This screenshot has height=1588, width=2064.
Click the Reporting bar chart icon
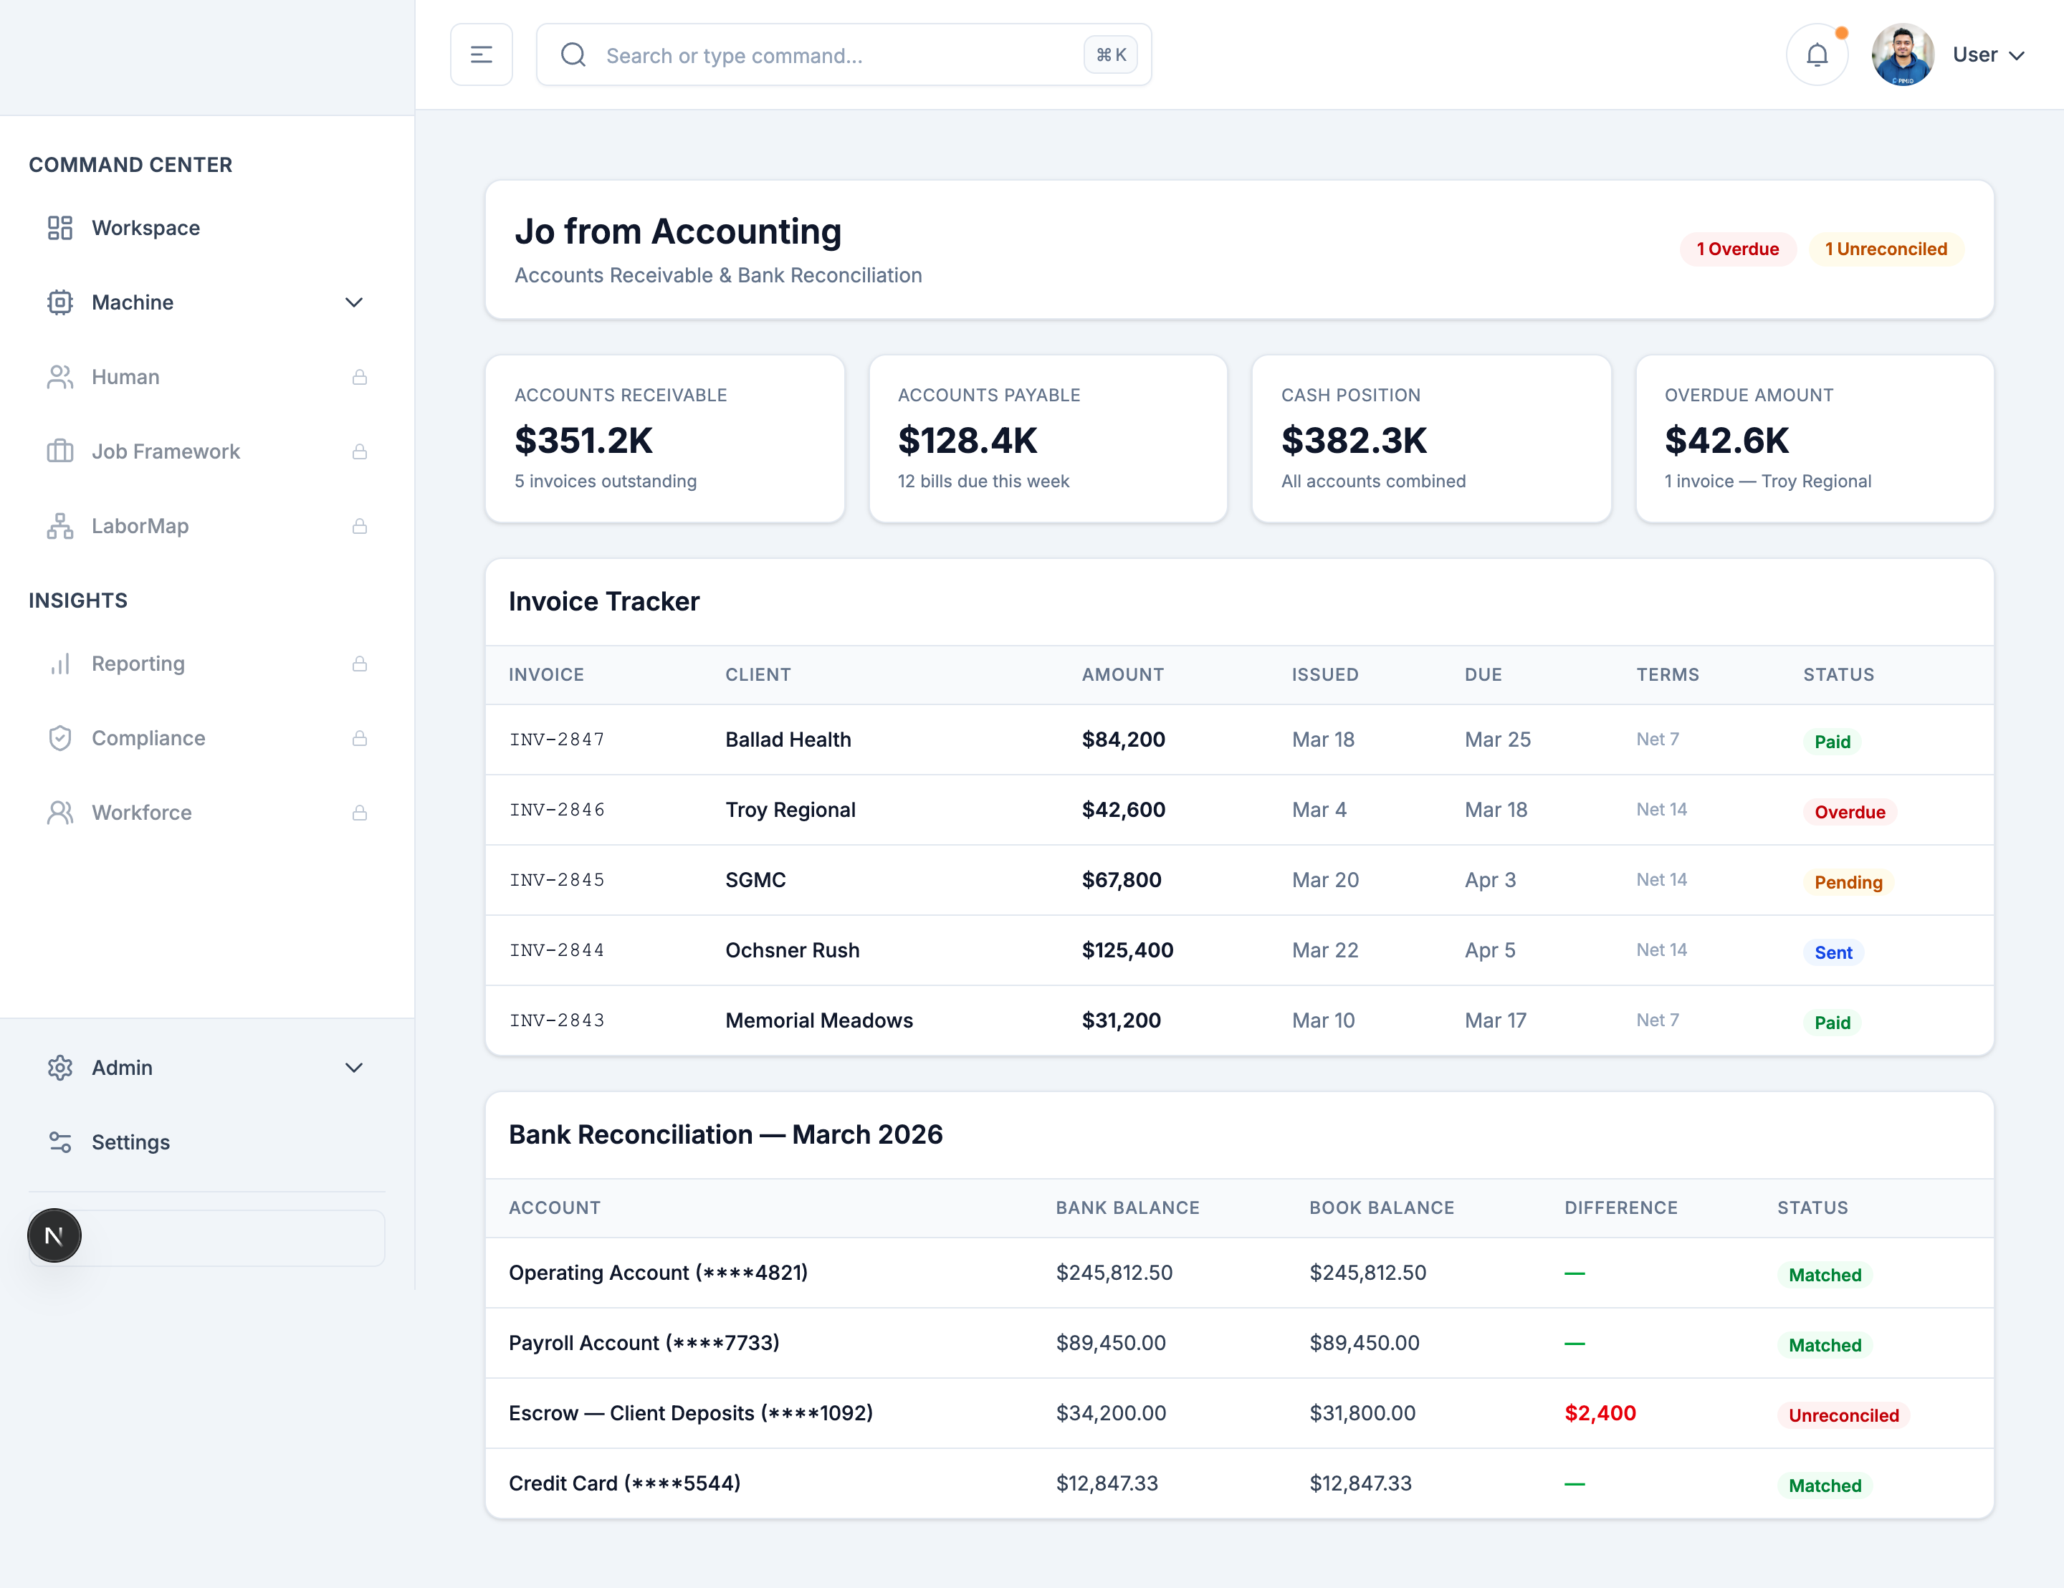pyautogui.click(x=59, y=664)
